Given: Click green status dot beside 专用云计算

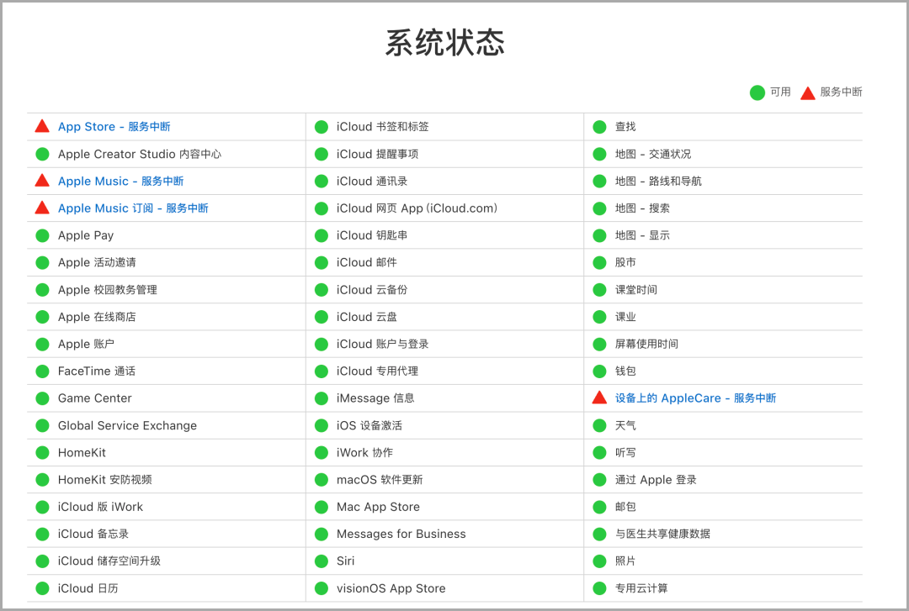Looking at the screenshot, I should [x=599, y=588].
